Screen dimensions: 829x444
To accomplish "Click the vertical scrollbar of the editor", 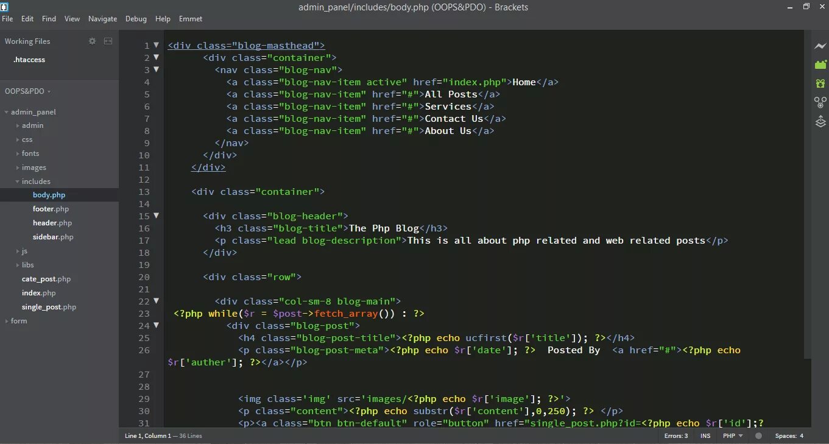I will coord(808,195).
